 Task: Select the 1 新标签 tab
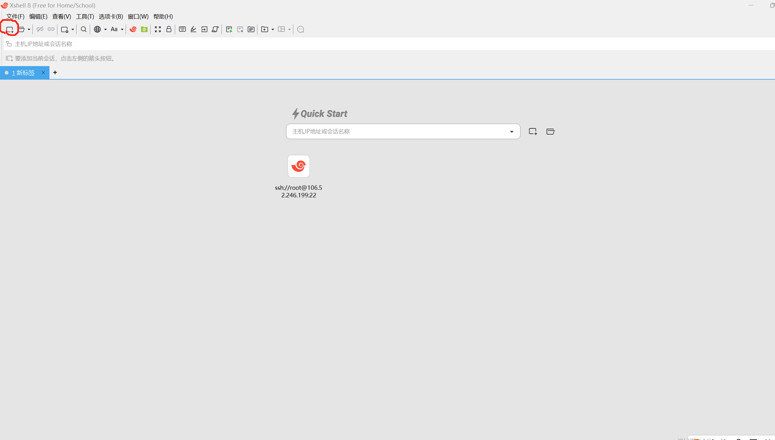[23, 73]
